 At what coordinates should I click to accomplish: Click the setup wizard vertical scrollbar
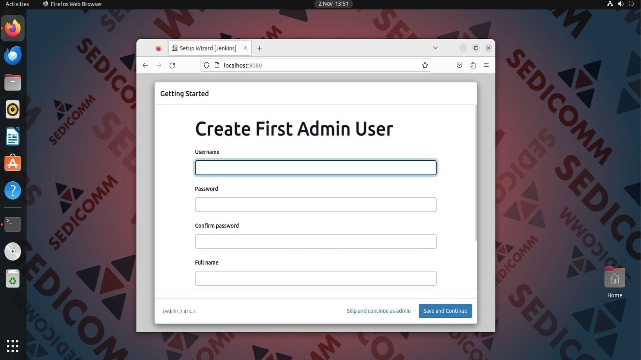(x=476, y=173)
